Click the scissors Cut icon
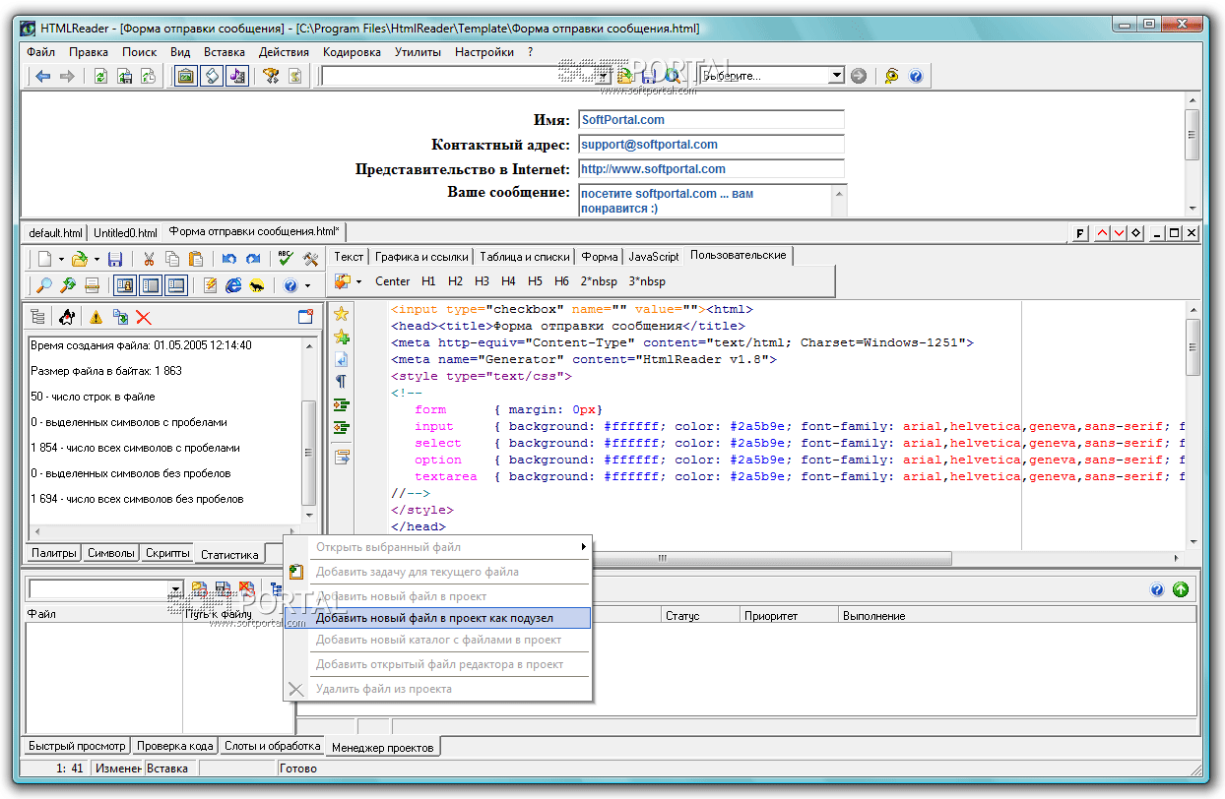The image size is (1225, 799). 149,259
